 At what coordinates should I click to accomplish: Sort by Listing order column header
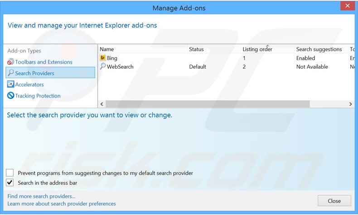click(x=267, y=49)
